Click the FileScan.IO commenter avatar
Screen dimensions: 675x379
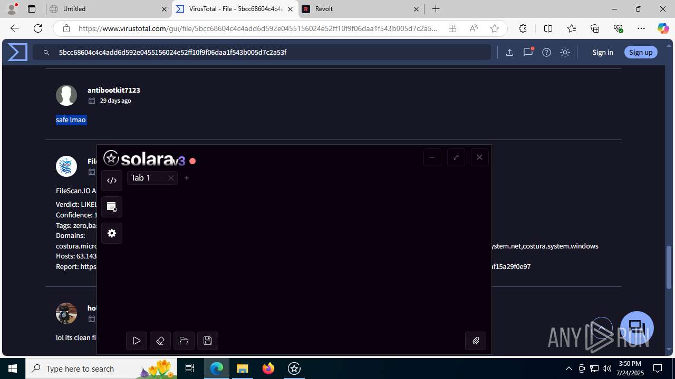pyautogui.click(x=66, y=166)
